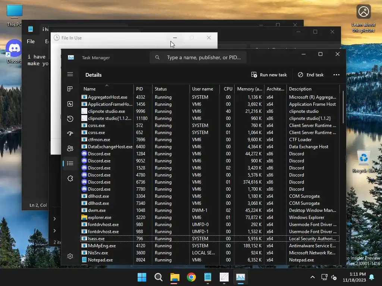
Task: Select Discord.exe icon for PID 7780
Action: pyautogui.click(x=84, y=189)
